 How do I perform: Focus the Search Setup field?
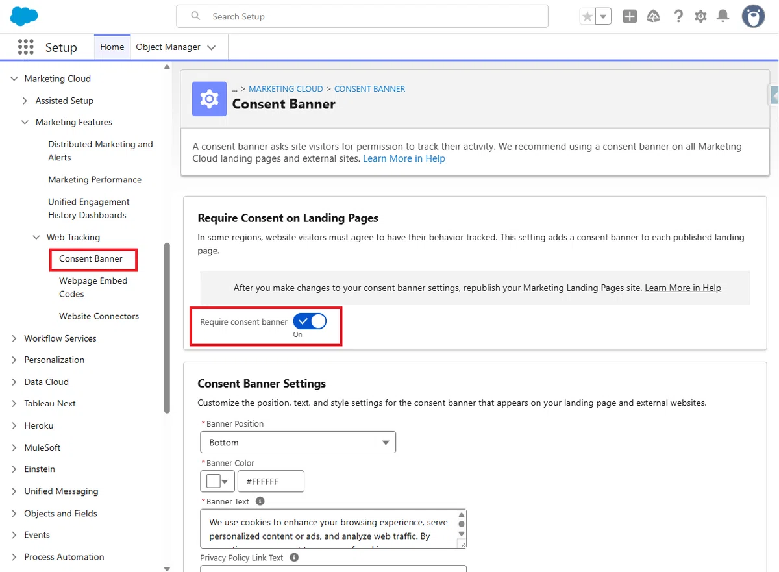(362, 16)
